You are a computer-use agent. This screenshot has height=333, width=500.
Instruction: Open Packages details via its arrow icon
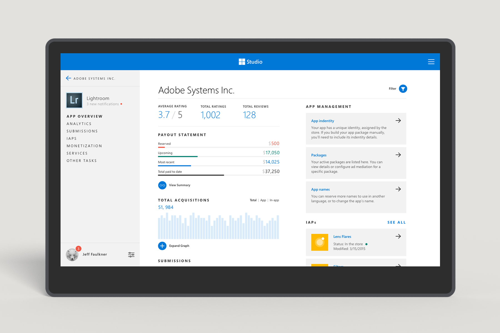pos(398,155)
